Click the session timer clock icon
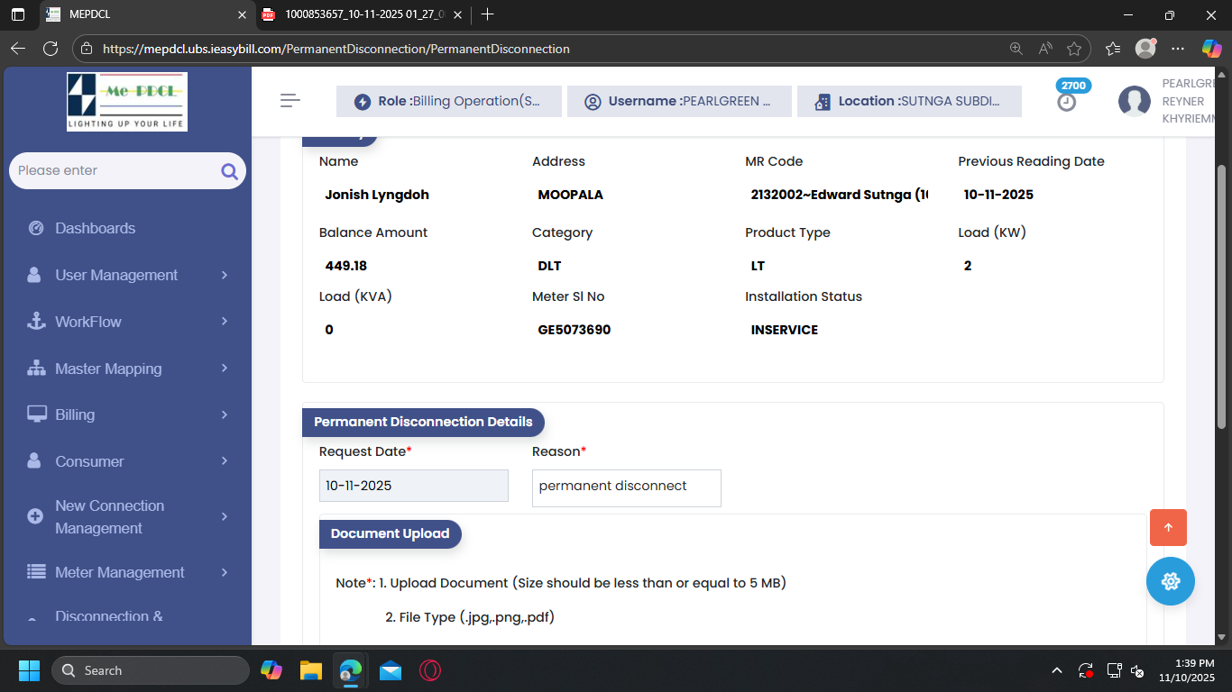The image size is (1232, 692). point(1067,103)
